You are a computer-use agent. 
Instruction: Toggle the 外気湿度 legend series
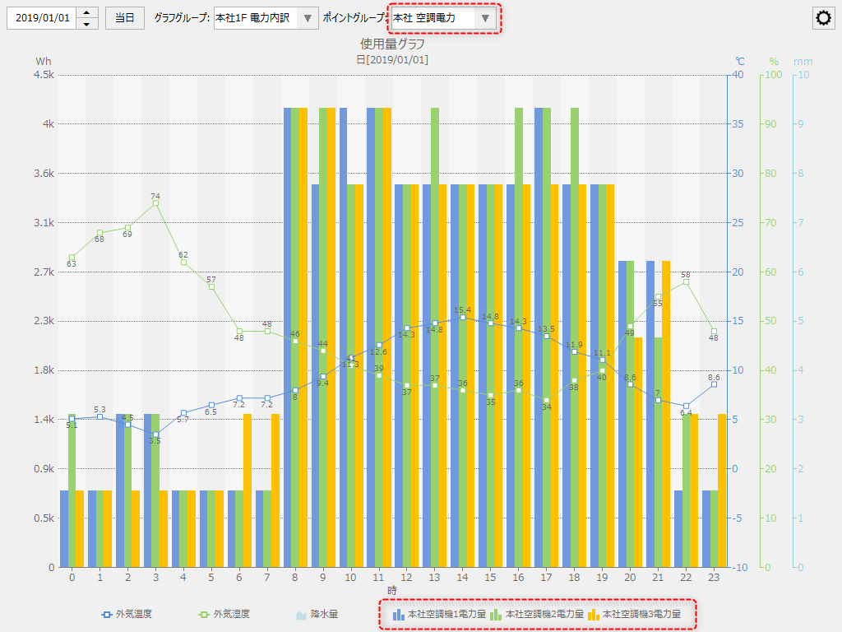(x=232, y=614)
